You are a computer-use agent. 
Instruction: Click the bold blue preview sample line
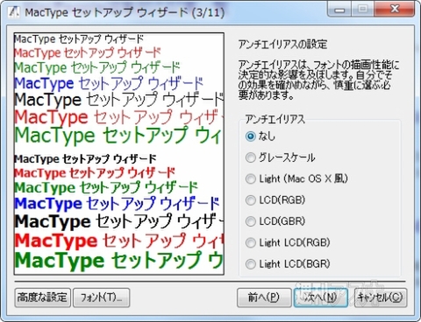[x=117, y=203]
